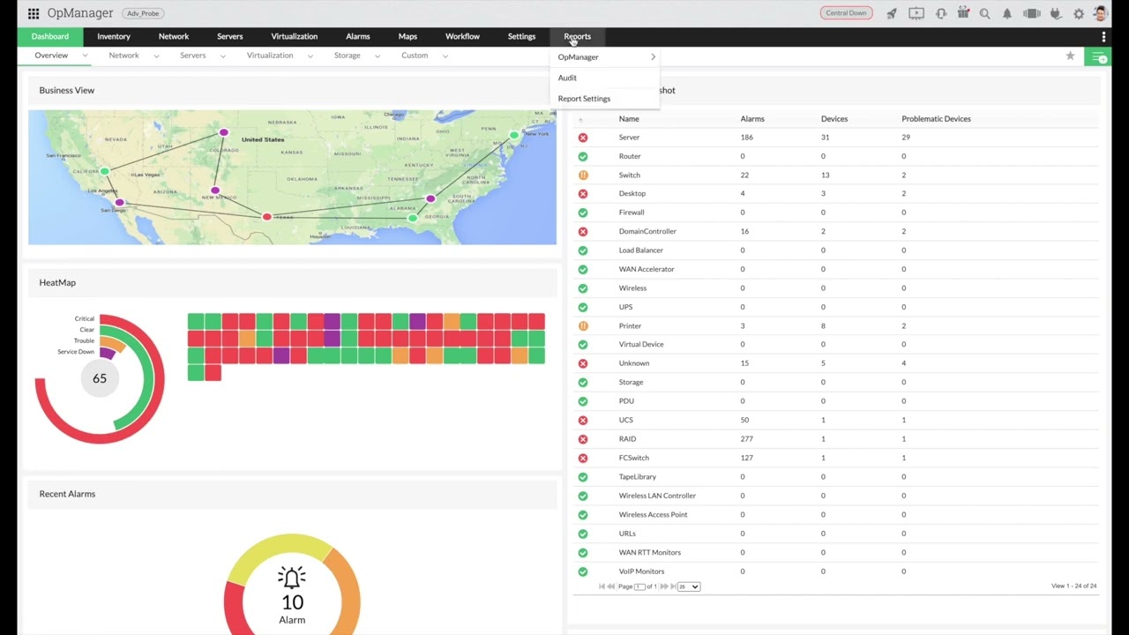
Task: Click the critical status icon for RAID
Action: coord(583,439)
